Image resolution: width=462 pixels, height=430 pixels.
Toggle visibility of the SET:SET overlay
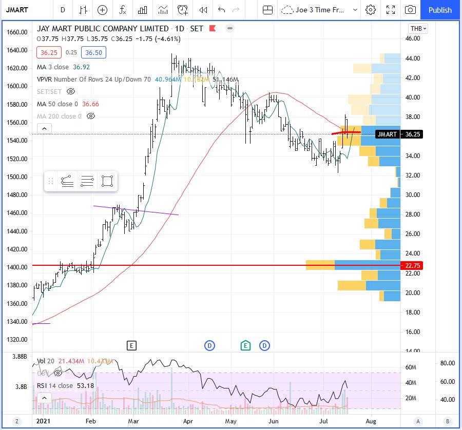(71, 92)
